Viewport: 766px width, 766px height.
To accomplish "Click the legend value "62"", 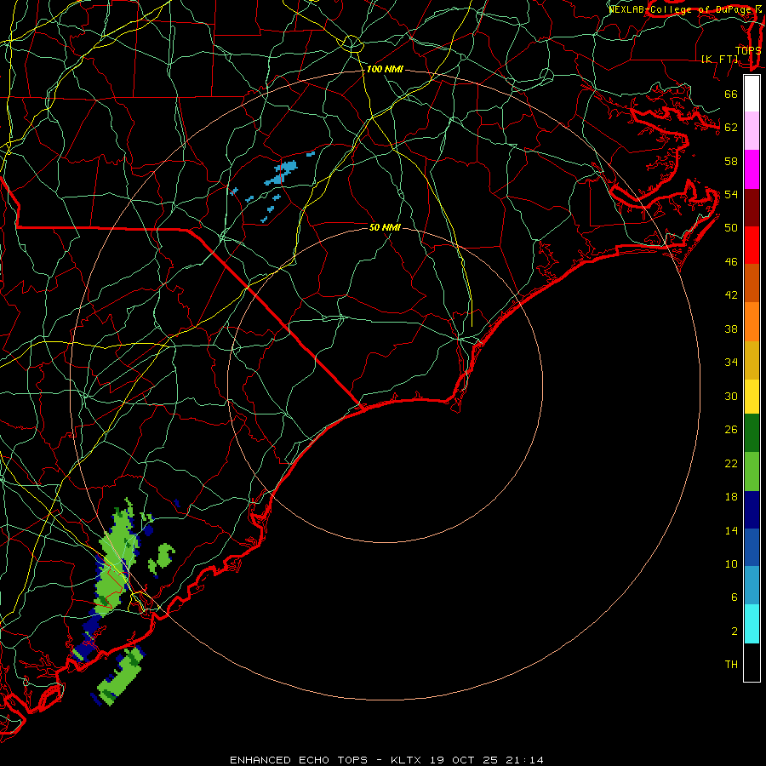I will 731,128.
